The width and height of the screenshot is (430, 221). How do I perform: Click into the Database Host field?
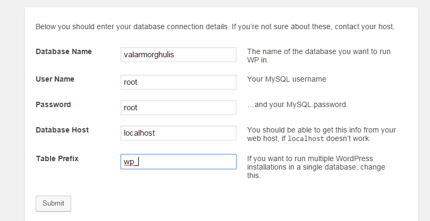point(179,133)
